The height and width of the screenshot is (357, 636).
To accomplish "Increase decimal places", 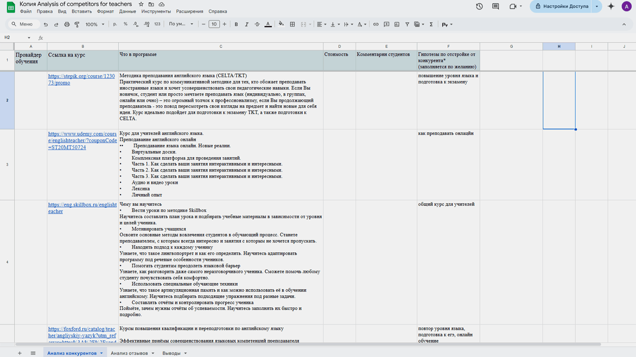I will 147,24.
